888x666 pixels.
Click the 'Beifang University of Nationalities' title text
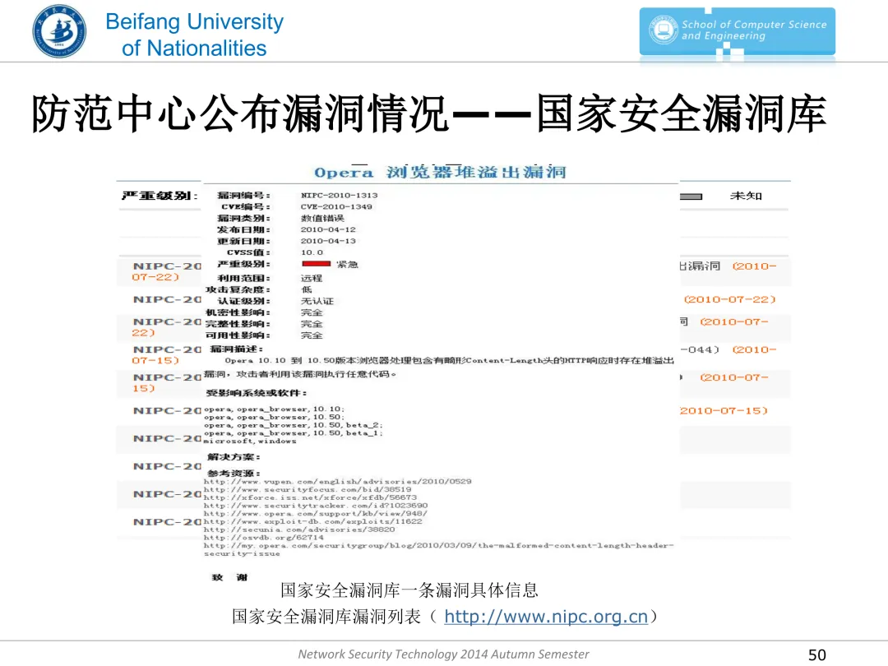[x=194, y=35]
